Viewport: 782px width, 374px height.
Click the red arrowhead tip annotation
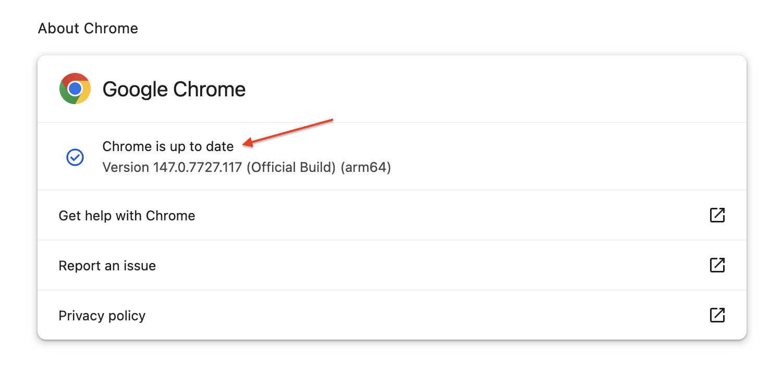click(x=246, y=143)
